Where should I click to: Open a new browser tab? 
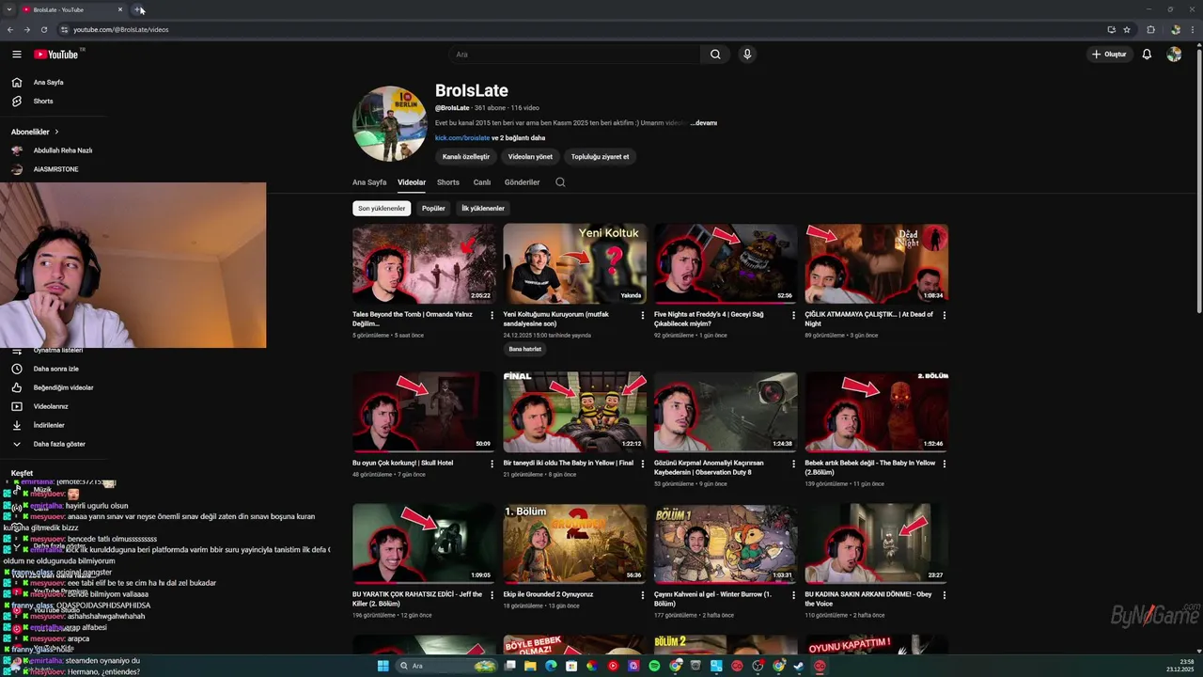click(137, 9)
